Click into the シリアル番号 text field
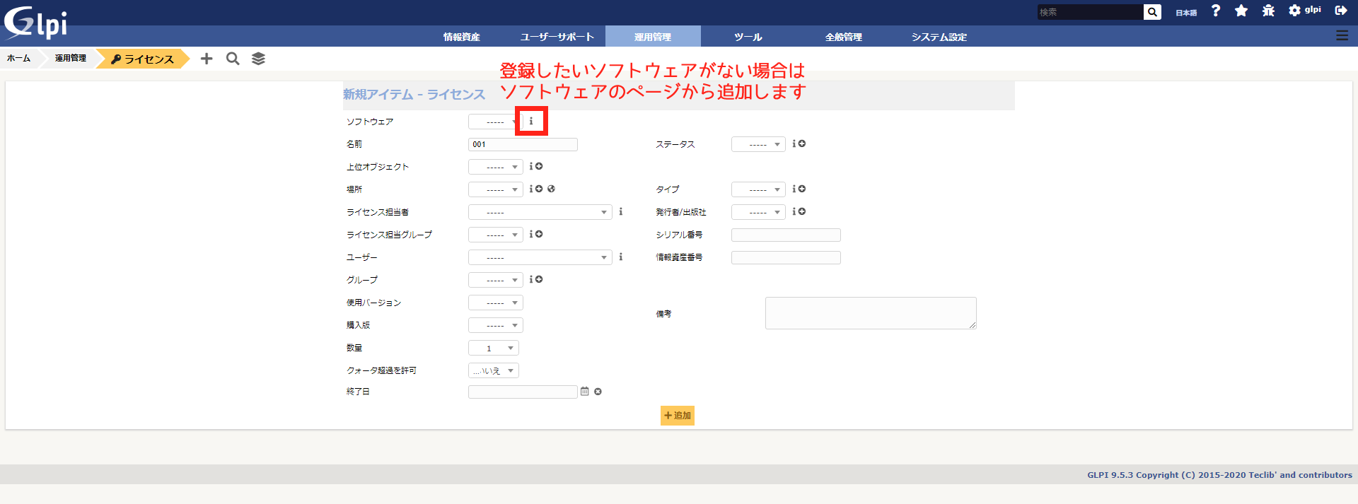This screenshot has width=1358, height=504. tap(786, 235)
